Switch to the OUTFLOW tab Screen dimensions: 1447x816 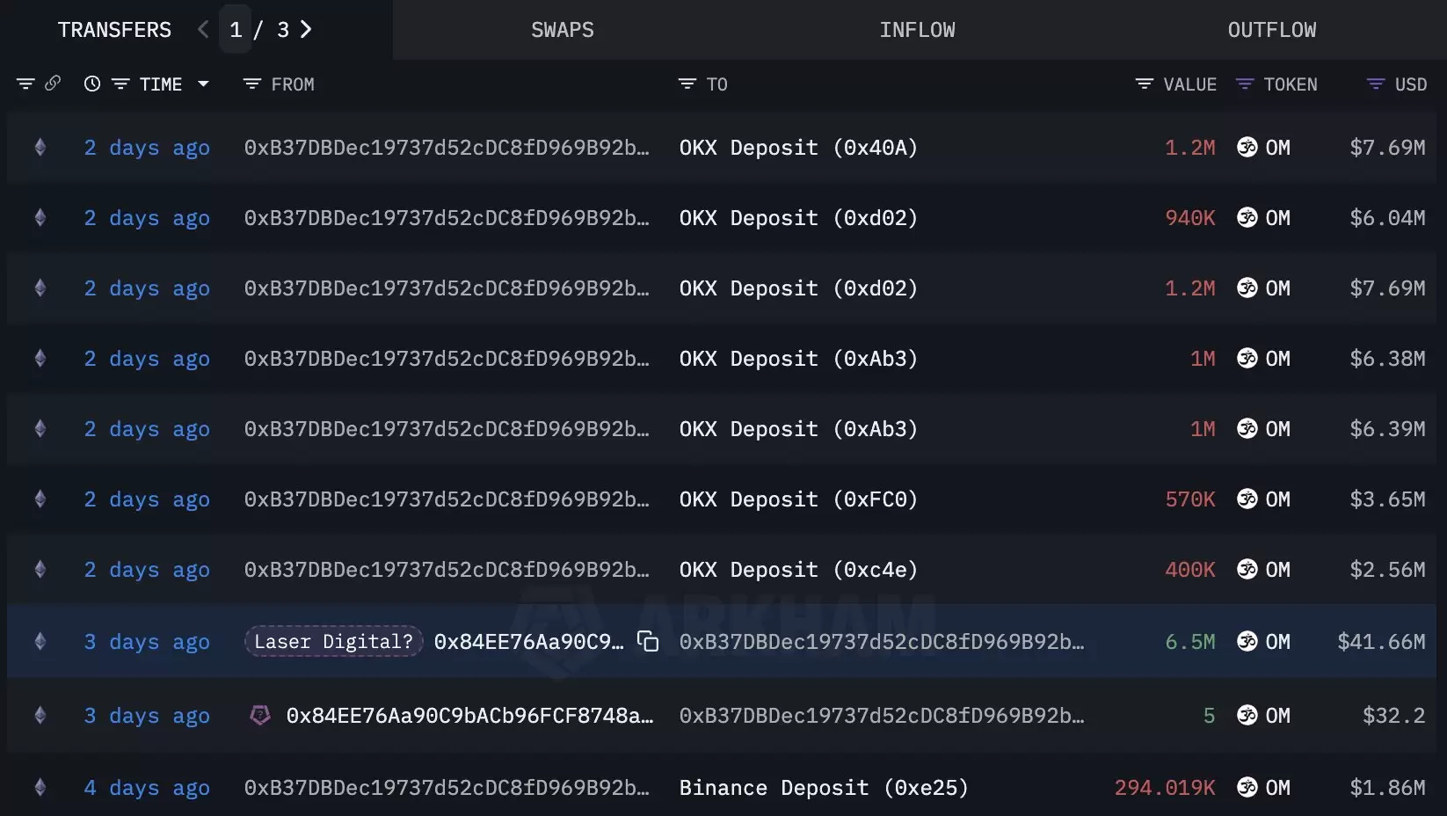point(1271,30)
